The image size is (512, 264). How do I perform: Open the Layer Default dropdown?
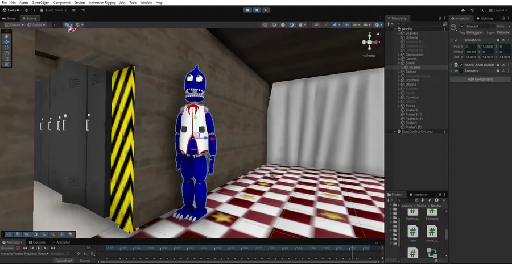pos(502,32)
